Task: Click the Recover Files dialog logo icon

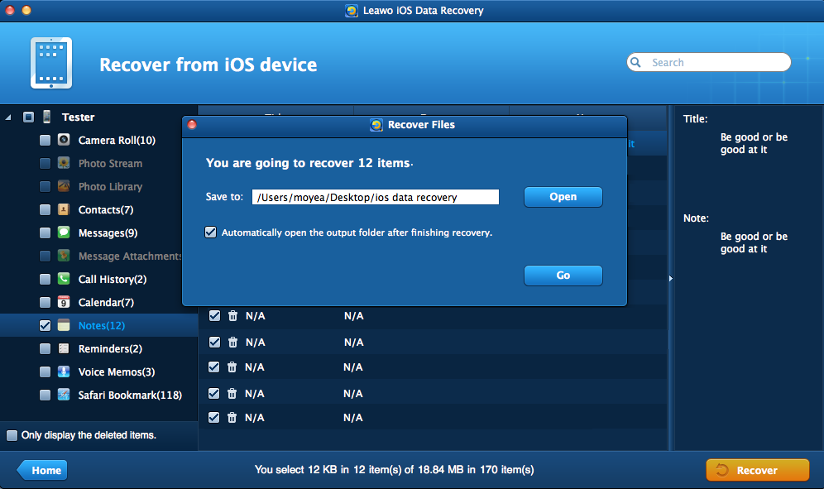Action: tap(376, 125)
